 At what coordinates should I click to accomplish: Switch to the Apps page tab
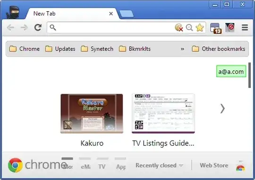(x=120, y=164)
